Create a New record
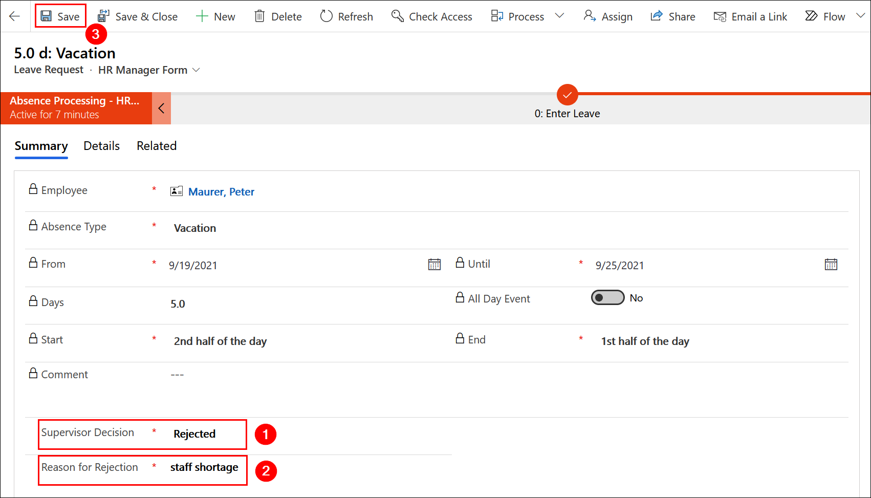 [215, 16]
